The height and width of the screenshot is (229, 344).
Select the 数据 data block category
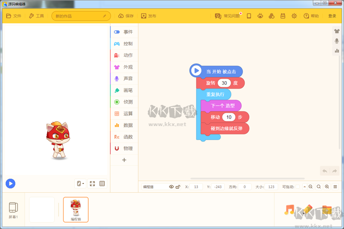tap(124, 125)
